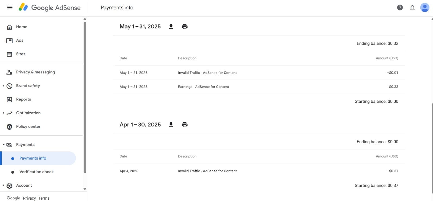433x201 pixels.
Task: Click the Apr 1–30, 2025 heading
Action: click(x=140, y=125)
